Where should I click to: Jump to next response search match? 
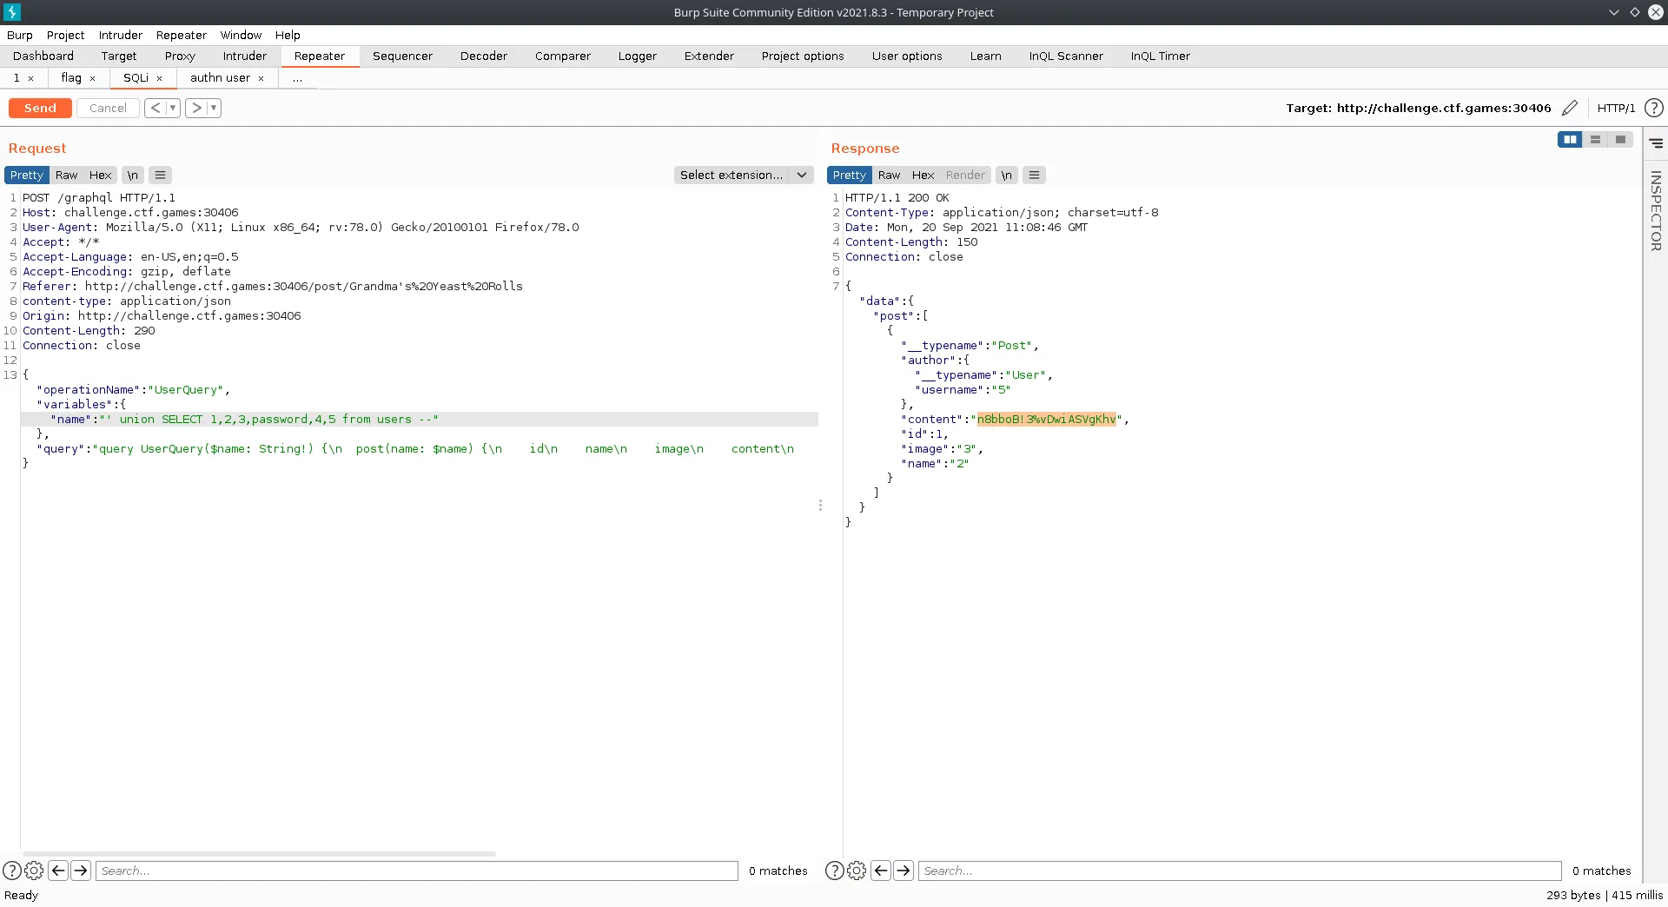pos(903,871)
